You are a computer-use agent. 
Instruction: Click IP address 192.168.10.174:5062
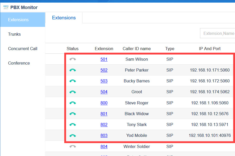[210, 92]
